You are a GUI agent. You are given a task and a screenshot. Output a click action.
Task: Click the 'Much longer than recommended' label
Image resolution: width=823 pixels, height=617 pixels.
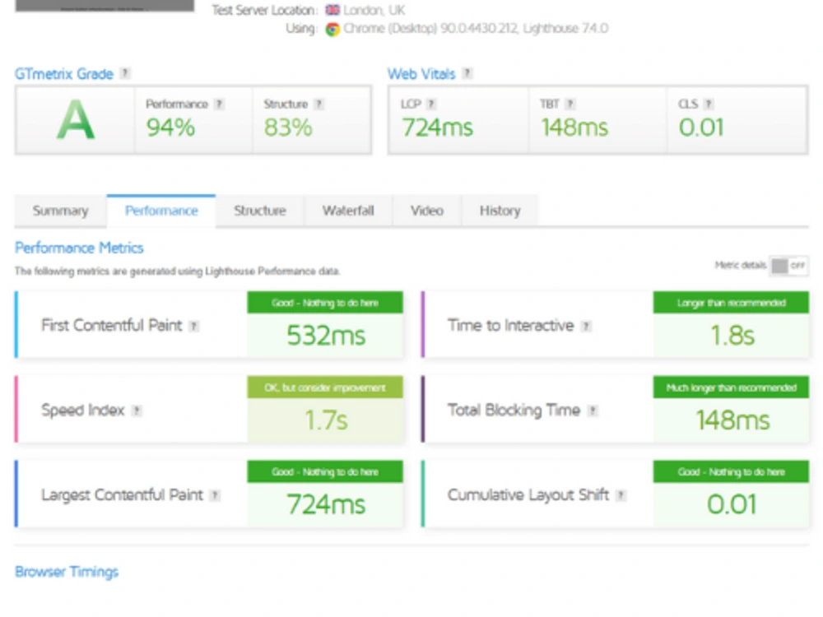(x=731, y=387)
